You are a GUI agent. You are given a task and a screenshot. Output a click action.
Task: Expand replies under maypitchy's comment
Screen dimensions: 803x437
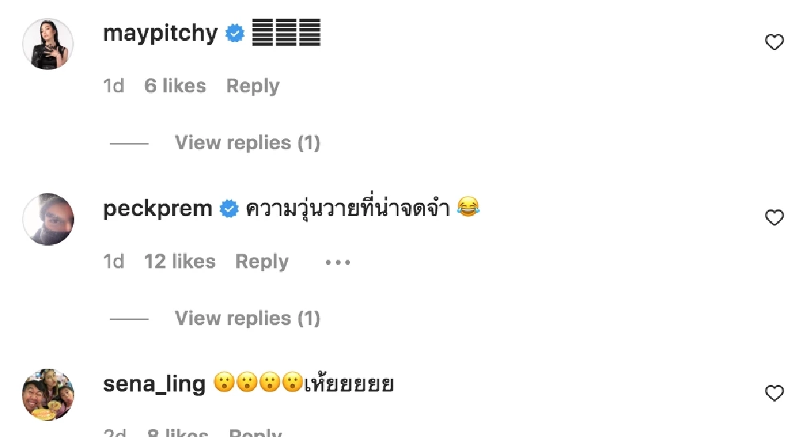click(x=247, y=142)
